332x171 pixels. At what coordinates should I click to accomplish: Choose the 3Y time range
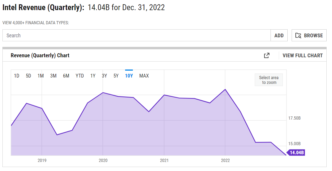(104, 76)
